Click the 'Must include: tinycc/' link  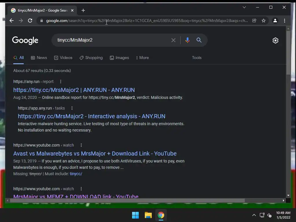point(76,174)
